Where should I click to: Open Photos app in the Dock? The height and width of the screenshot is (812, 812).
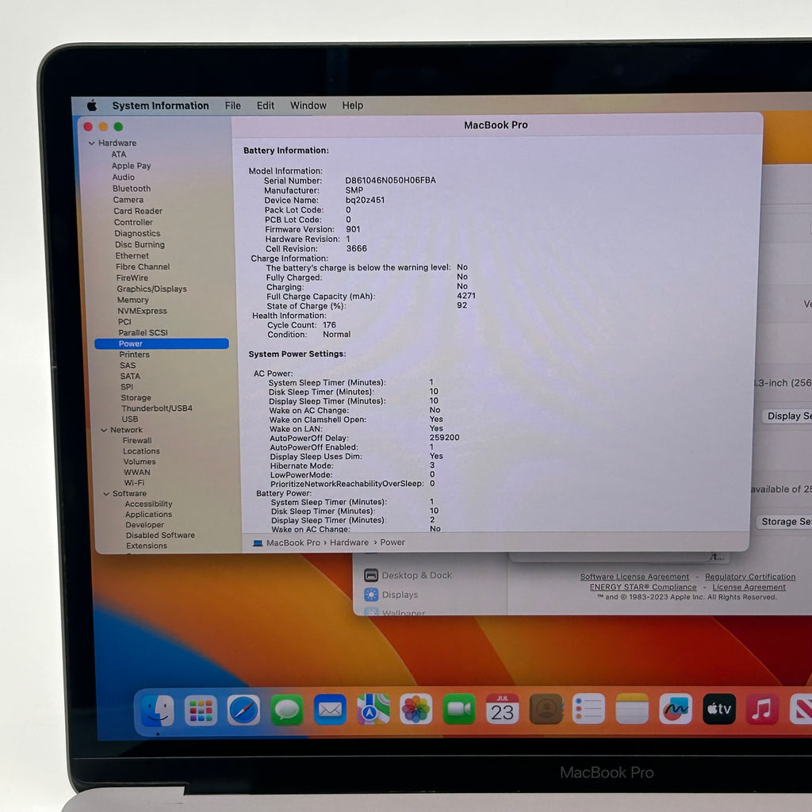click(416, 709)
